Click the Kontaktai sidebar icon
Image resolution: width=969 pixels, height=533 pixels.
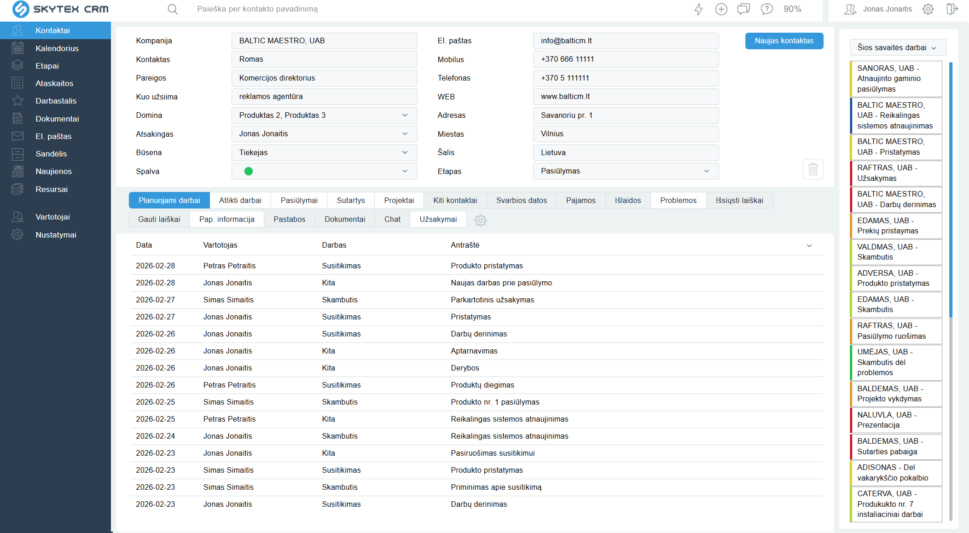[x=17, y=30]
